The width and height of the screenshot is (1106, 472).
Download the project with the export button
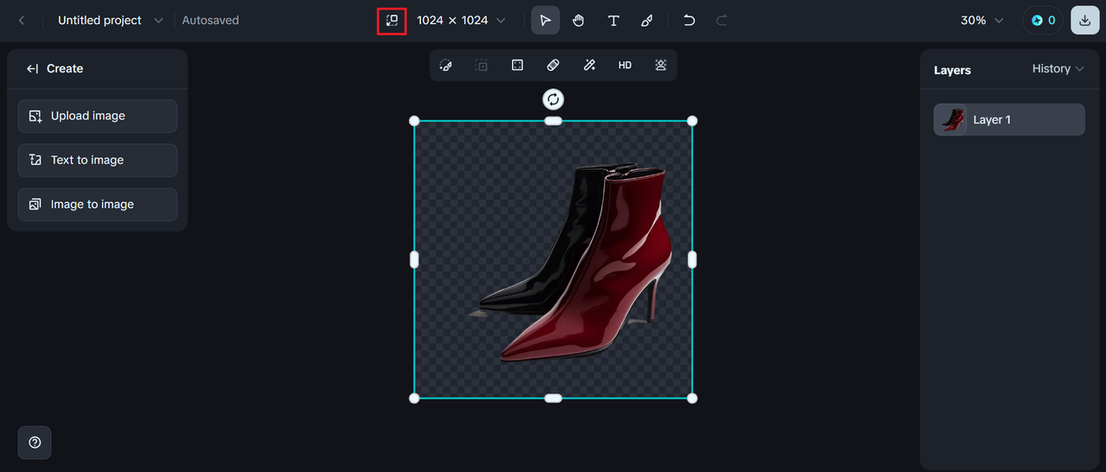click(x=1085, y=20)
